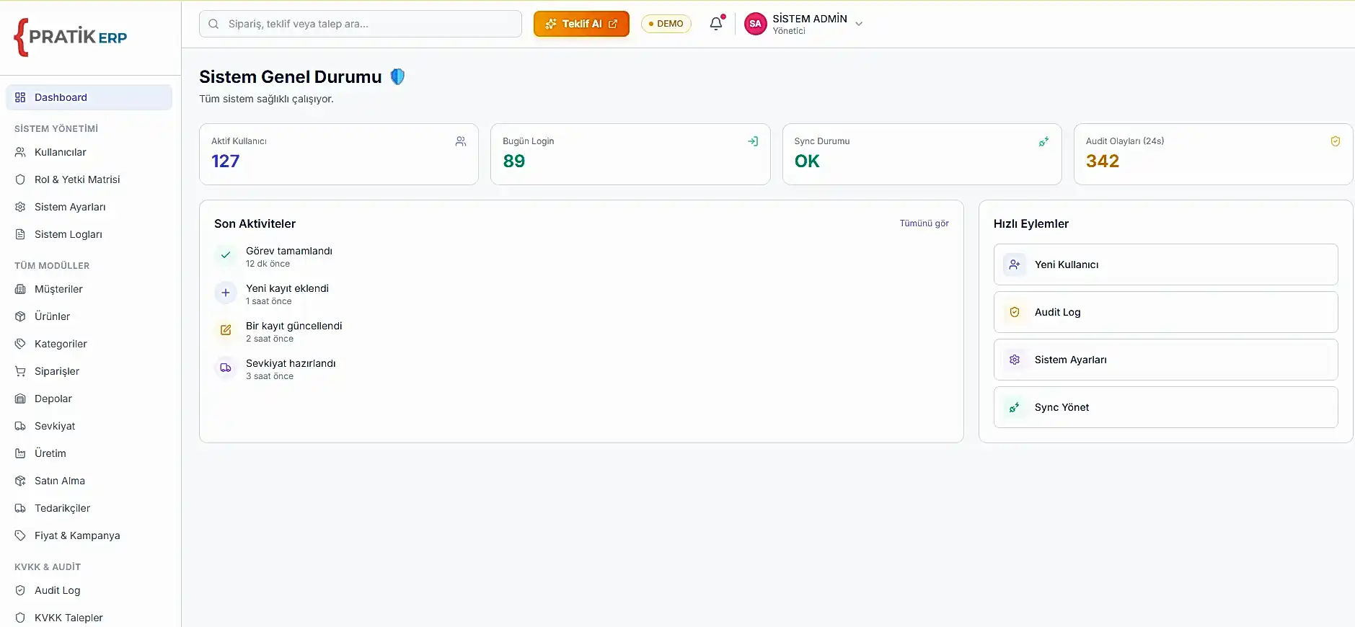Image resolution: width=1355 pixels, height=627 pixels.
Task: Click the Aktif Kullanıcı value 127
Action: (225, 161)
